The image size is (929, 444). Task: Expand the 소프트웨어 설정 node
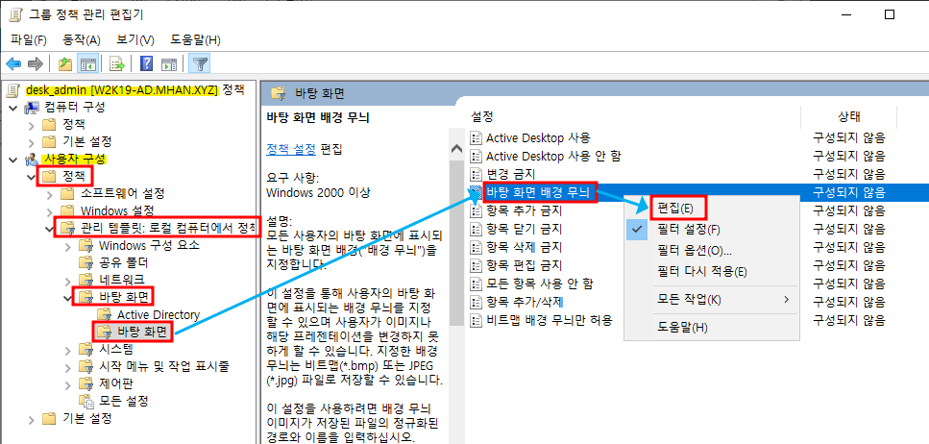50,194
